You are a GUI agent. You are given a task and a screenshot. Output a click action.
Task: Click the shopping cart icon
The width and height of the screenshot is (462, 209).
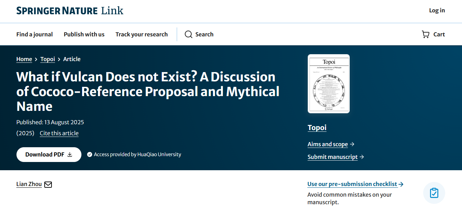(x=426, y=34)
